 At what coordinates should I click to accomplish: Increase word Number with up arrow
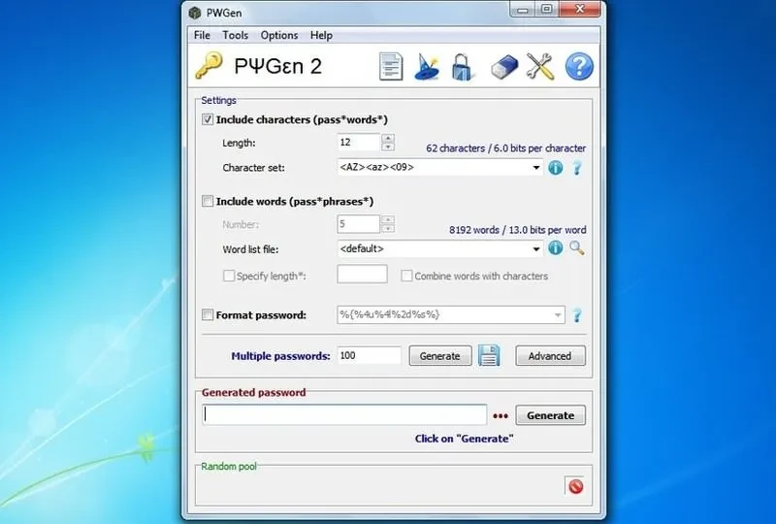[x=388, y=219]
